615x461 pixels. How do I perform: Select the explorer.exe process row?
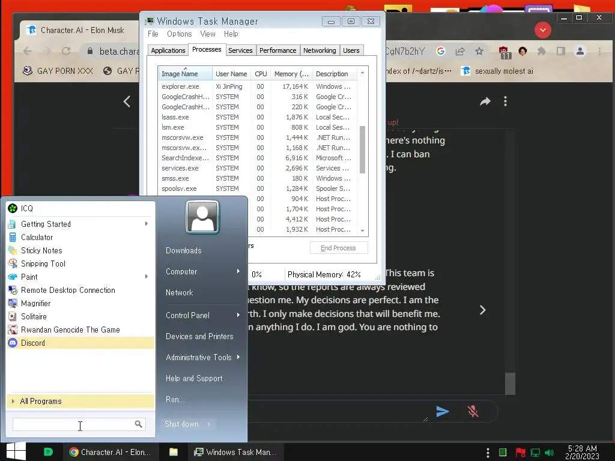(x=258, y=86)
